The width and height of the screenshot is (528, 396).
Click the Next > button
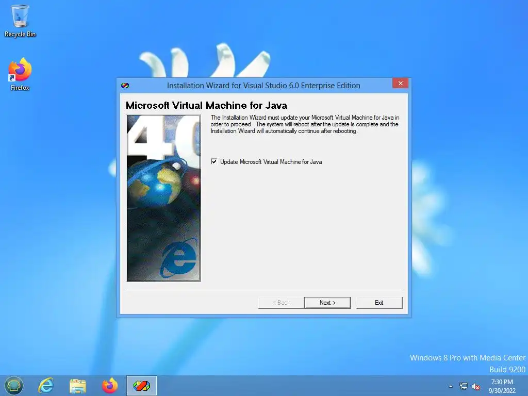(x=327, y=303)
